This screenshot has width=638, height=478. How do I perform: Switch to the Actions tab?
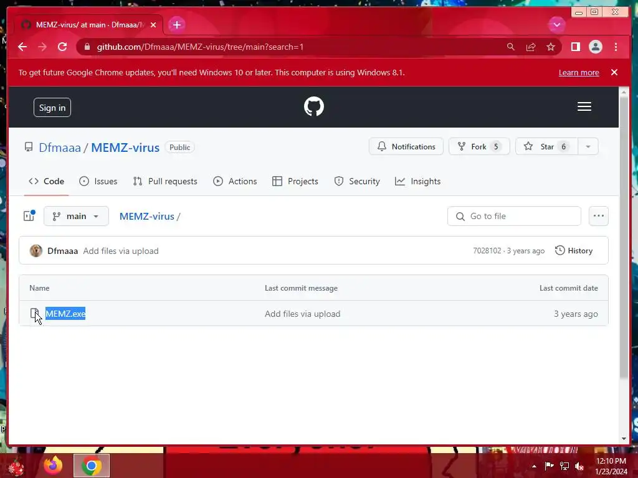tap(235, 181)
